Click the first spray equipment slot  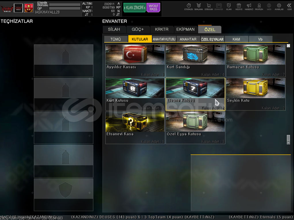[63, 61]
